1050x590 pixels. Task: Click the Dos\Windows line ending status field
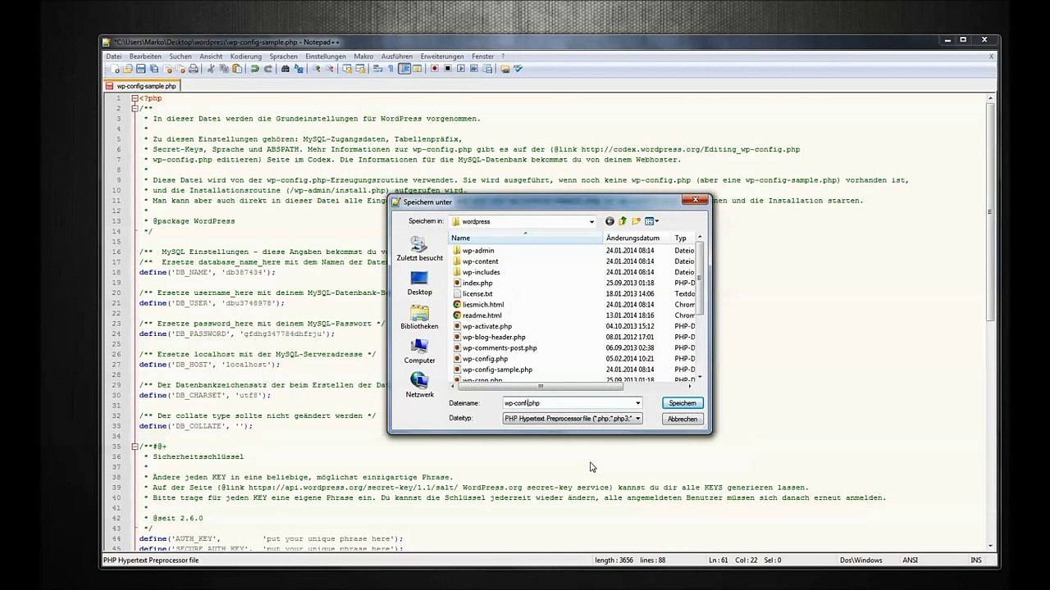[860, 560]
